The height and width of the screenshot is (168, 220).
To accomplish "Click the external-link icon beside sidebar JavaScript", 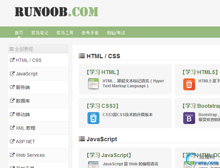I will coord(12,73).
